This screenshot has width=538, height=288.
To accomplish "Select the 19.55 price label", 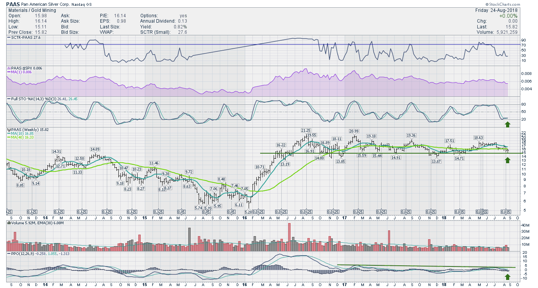I will coord(311,135).
